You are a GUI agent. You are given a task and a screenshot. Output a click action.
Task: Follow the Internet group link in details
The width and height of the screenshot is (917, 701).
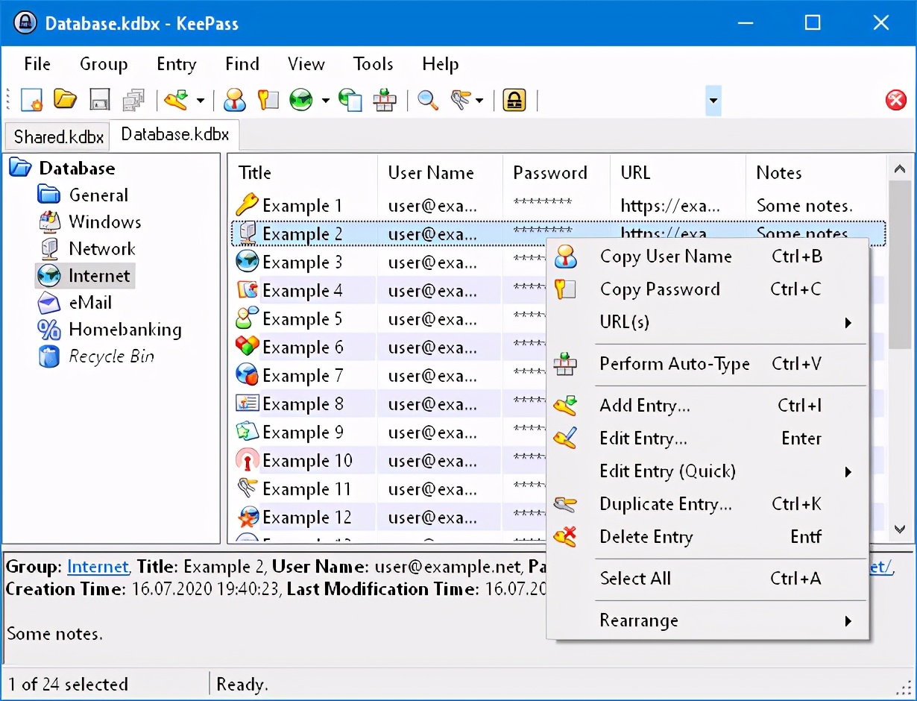coord(98,567)
